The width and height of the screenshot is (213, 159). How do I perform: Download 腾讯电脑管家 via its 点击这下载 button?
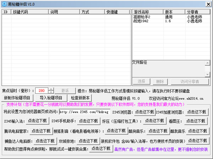[41, 131]
